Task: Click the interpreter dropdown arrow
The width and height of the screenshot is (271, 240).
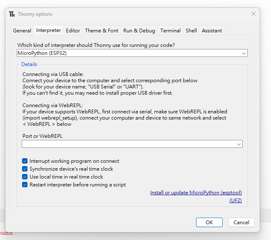Action: coord(244,53)
